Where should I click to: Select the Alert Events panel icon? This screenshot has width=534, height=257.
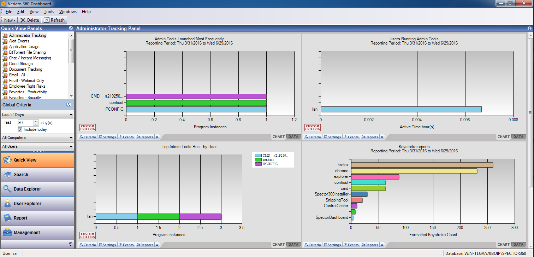point(5,41)
